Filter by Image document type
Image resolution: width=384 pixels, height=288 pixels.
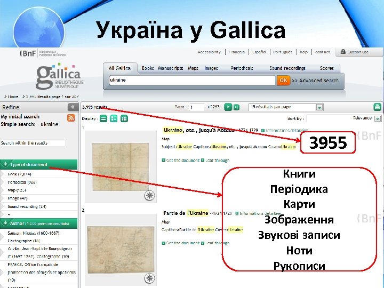click(18, 198)
